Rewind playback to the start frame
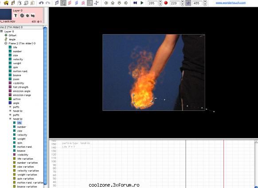This screenshot has width=258, height=188. pyautogui.click(x=135, y=3)
